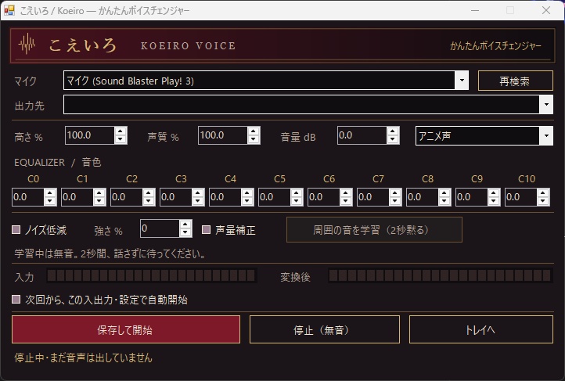Decrease C9 equalizer with down arrow

(x=494, y=201)
